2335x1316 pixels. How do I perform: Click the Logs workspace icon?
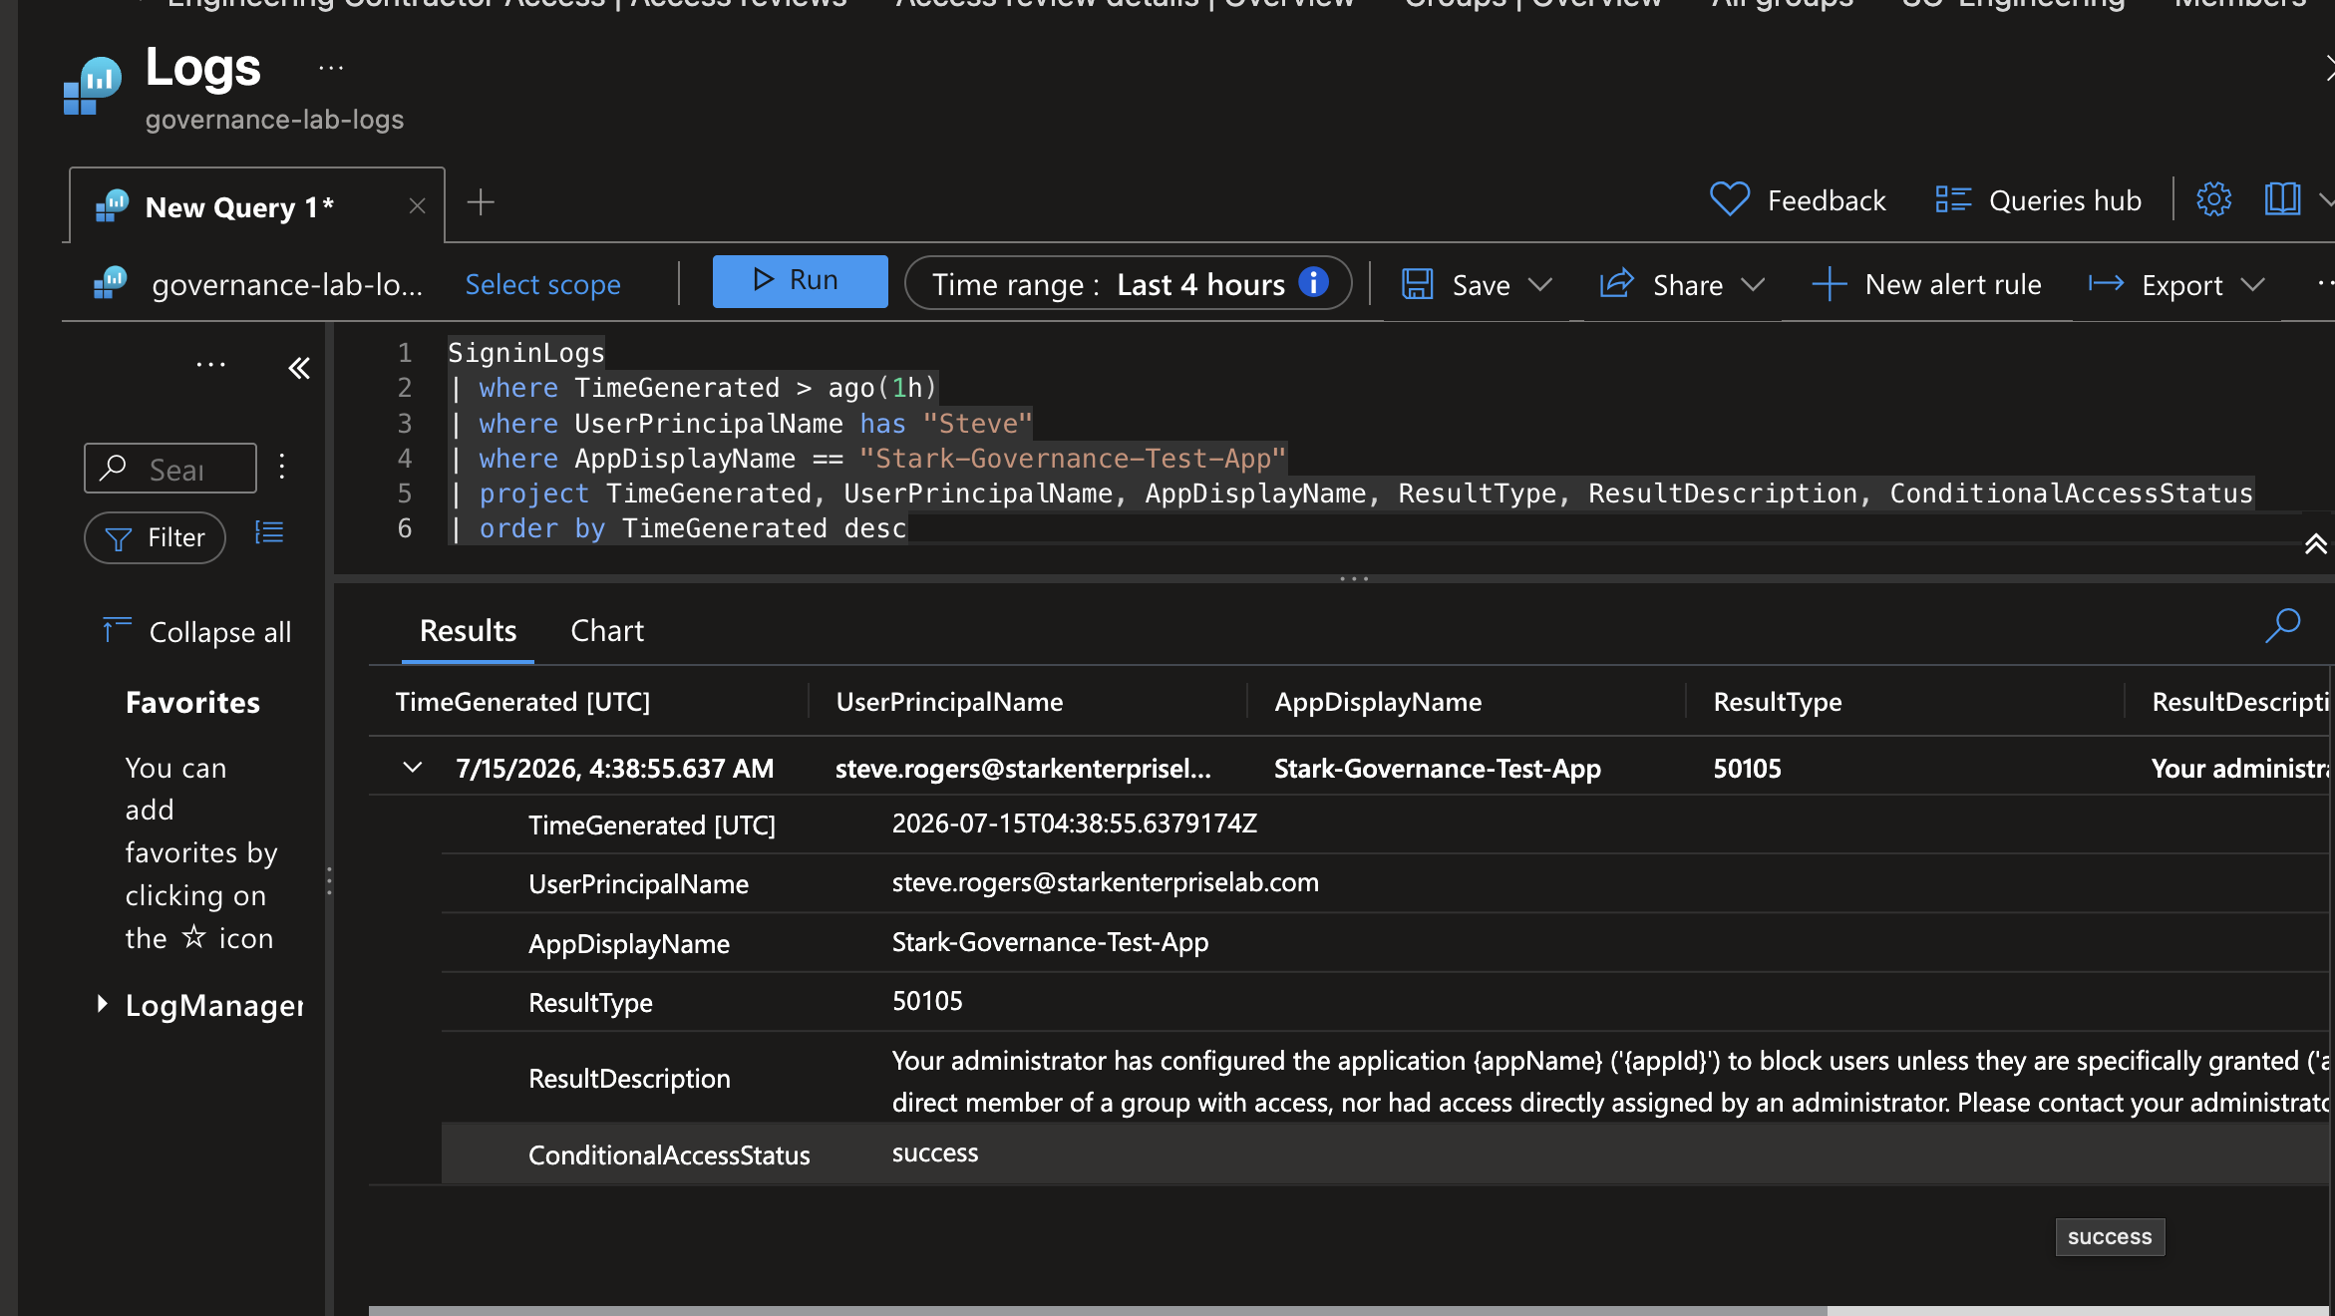(x=93, y=86)
